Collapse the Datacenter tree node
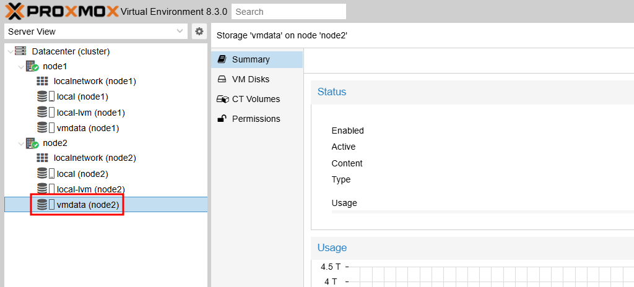The height and width of the screenshot is (287, 634). tap(10, 51)
